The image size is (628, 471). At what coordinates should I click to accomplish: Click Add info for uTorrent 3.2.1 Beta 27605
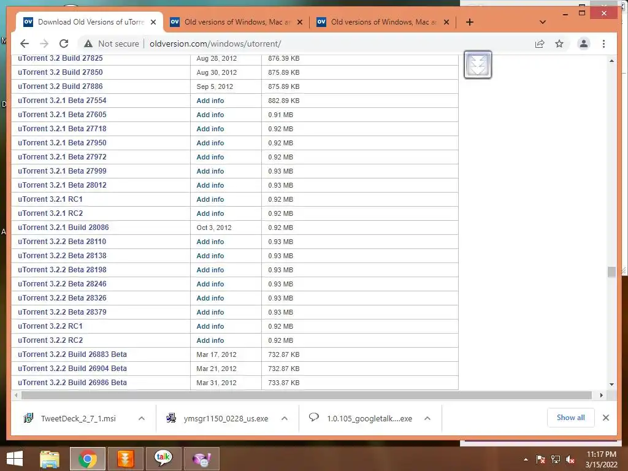(x=210, y=115)
